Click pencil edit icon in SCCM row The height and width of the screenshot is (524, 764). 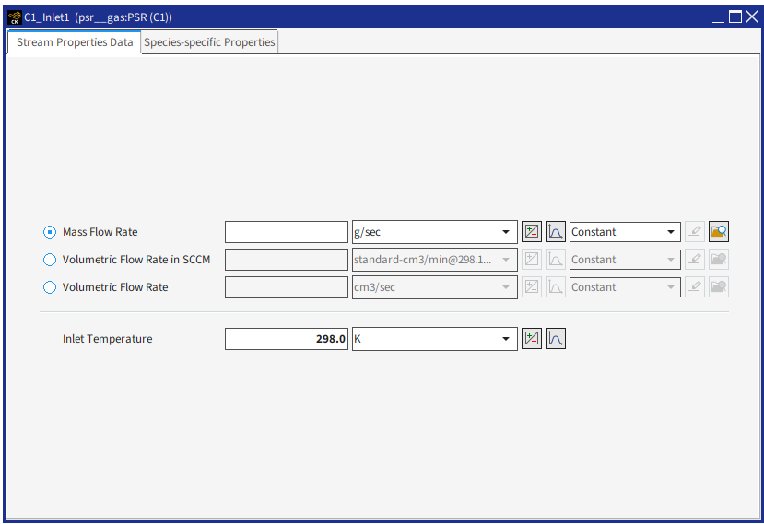695,260
